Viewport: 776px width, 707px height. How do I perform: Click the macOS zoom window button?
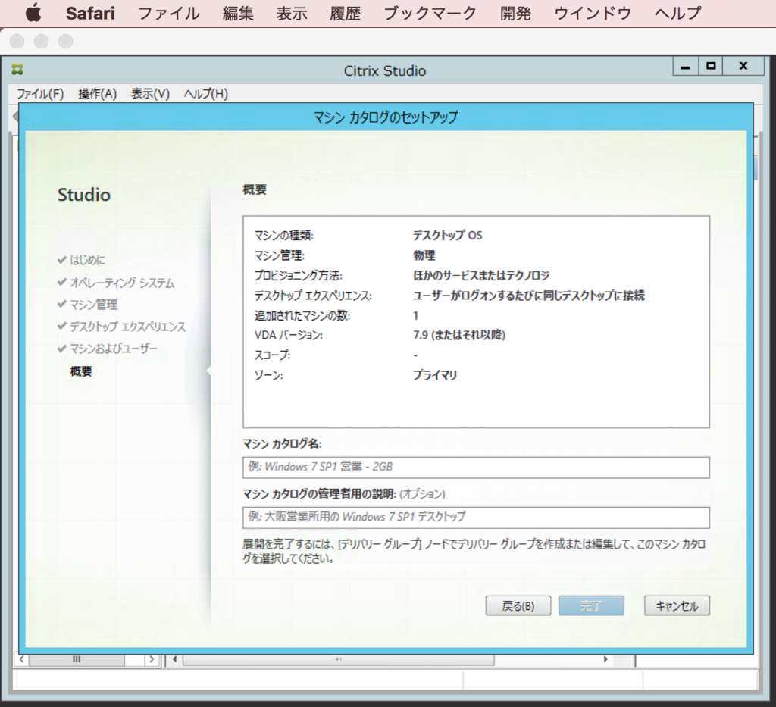click(x=66, y=42)
